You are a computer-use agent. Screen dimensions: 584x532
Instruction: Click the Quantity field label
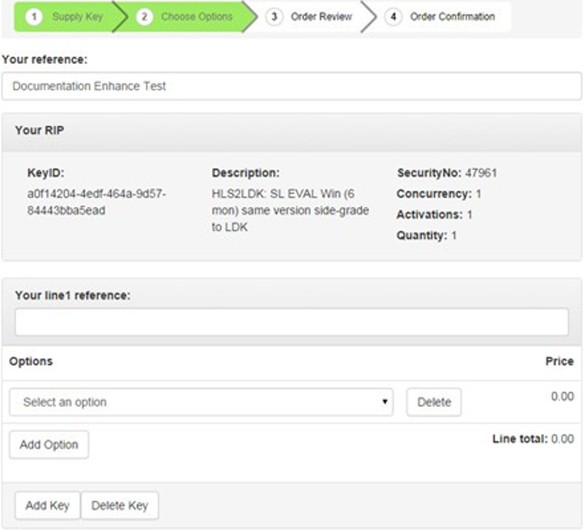[422, 235]
